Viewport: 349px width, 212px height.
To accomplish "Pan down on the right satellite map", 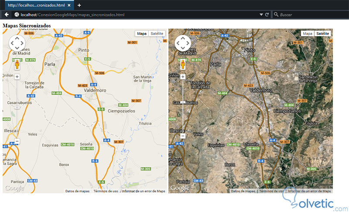I will click(x=183, y=48).
